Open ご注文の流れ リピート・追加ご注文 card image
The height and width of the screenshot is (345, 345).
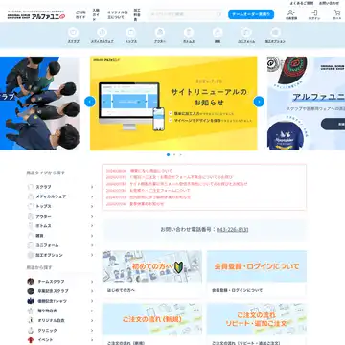click(x=257, y=319)
